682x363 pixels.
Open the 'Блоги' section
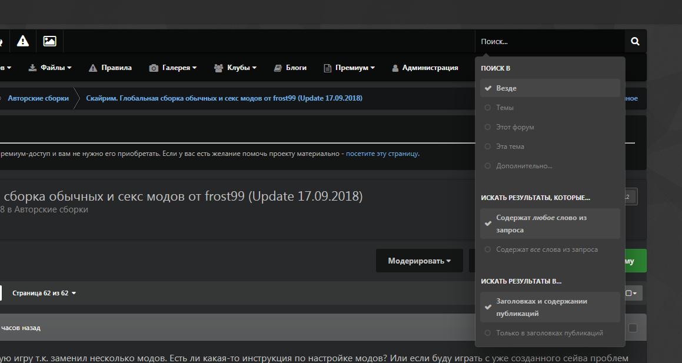tap(290, 68)
